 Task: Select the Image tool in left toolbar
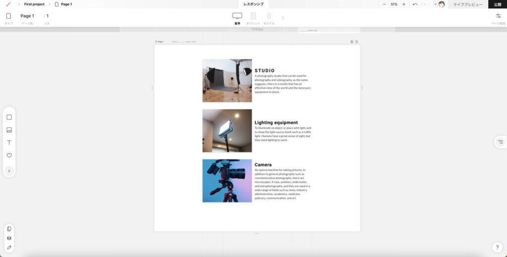point(9,130)
